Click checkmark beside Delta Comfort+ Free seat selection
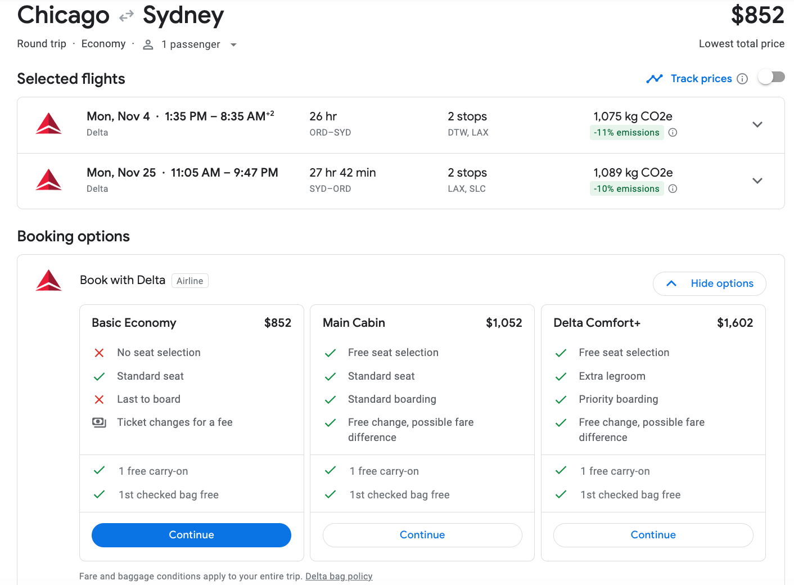 [x=561, y=353]
